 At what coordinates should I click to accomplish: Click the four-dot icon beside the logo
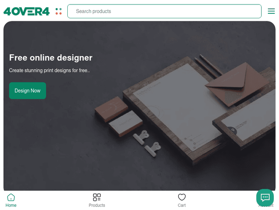pos(58,11)
